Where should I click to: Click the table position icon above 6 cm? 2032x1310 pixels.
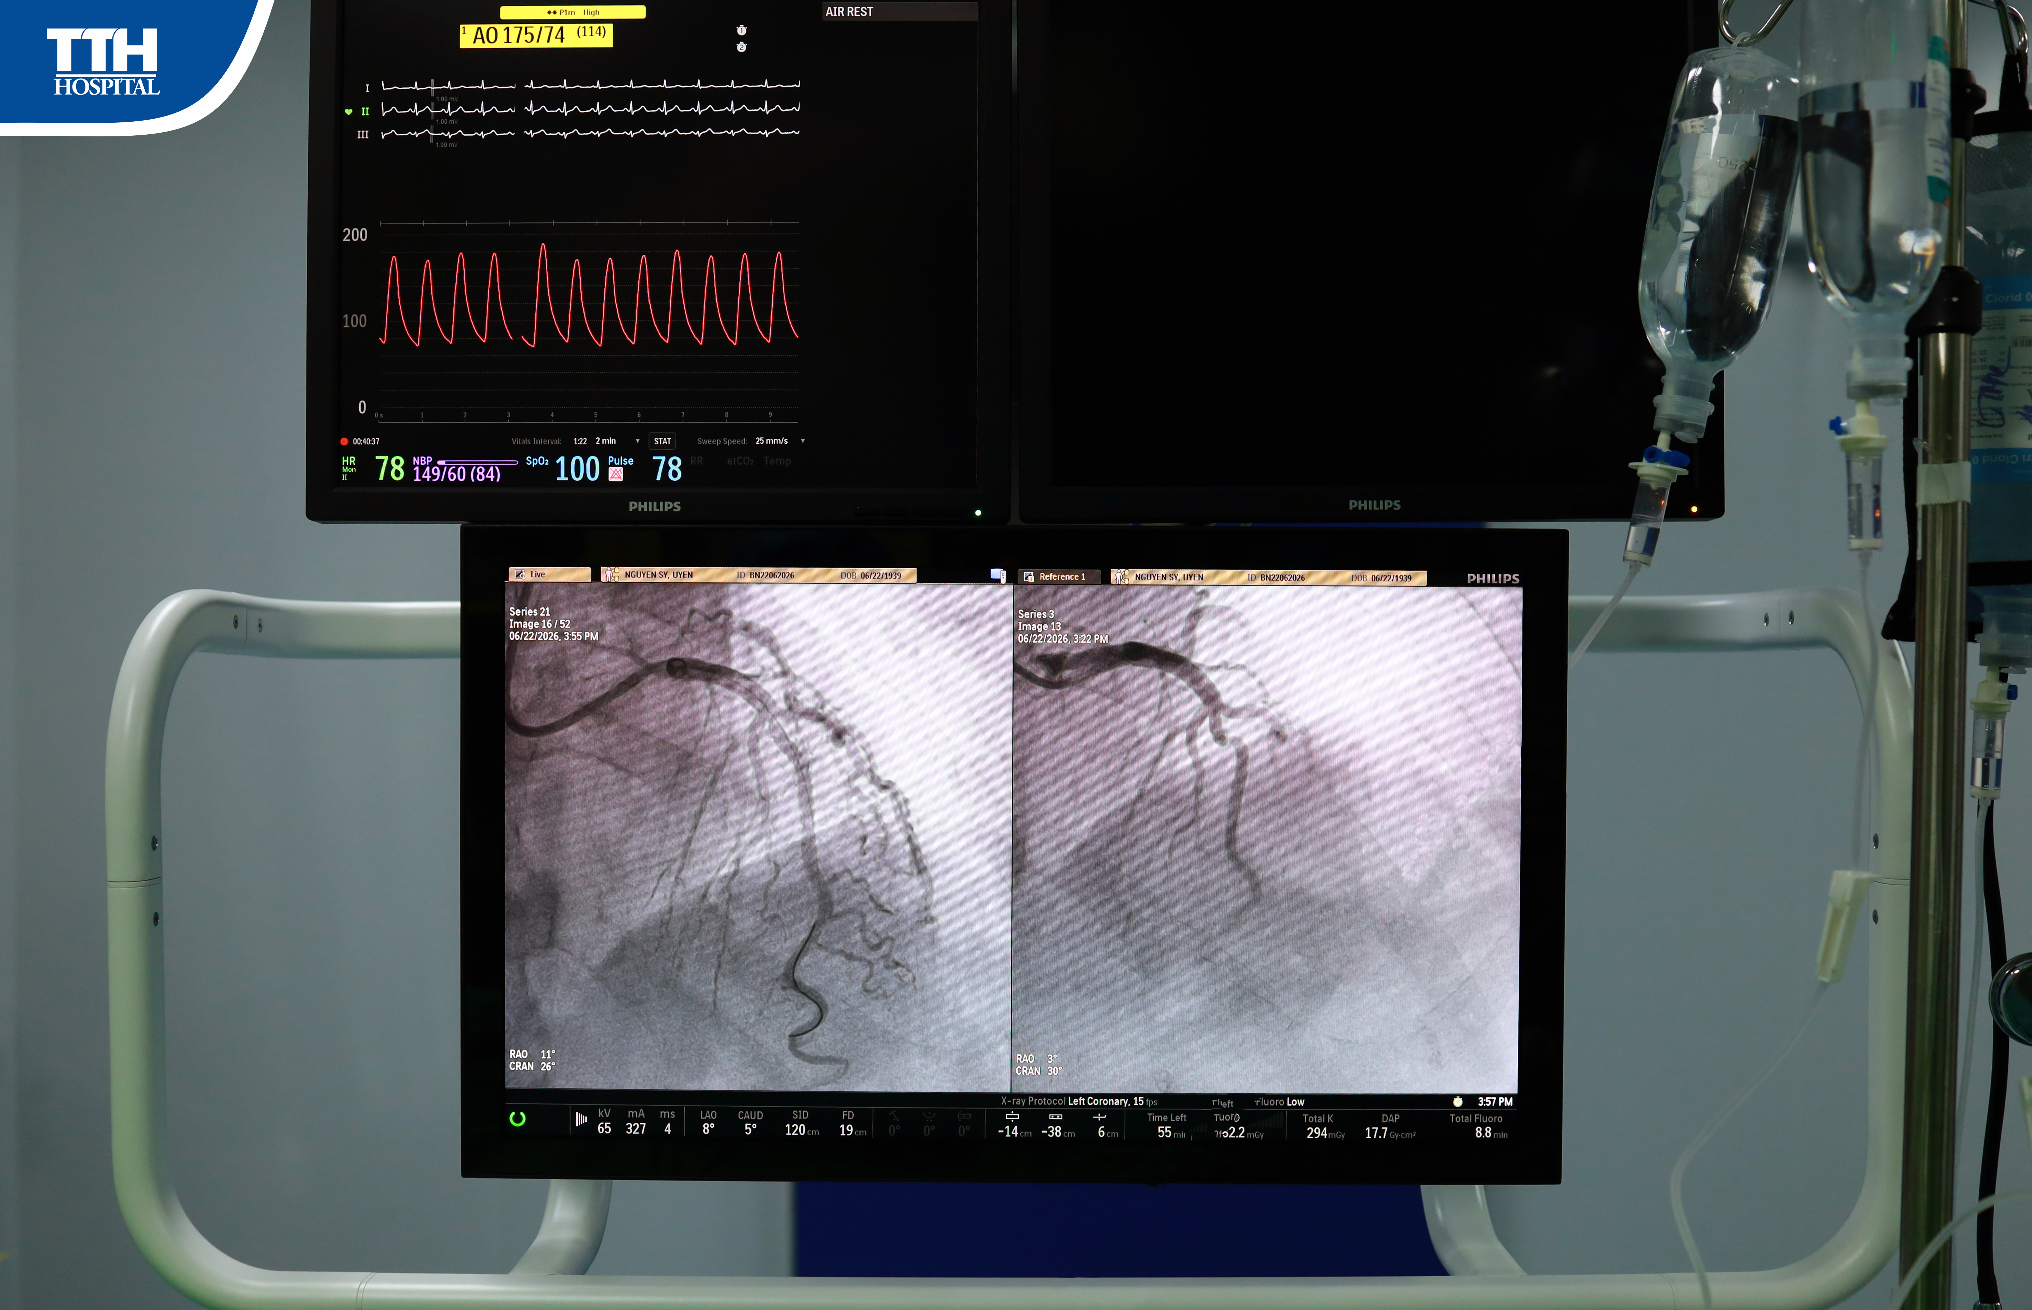[1099, 1116]
